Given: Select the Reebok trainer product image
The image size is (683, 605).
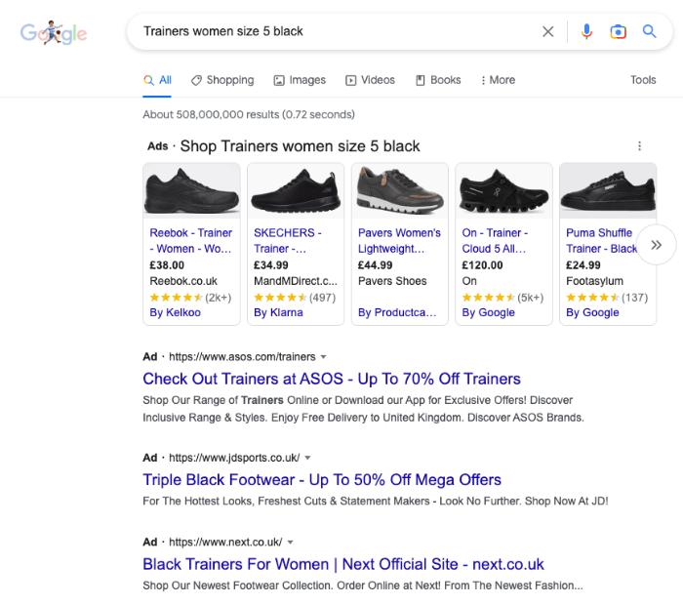Looking at the screenshot, I should point(191,191).
